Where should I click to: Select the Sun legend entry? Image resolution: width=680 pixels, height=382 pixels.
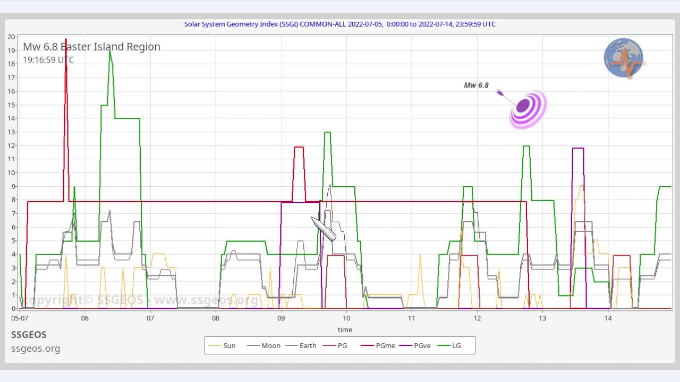click(222, 345)
